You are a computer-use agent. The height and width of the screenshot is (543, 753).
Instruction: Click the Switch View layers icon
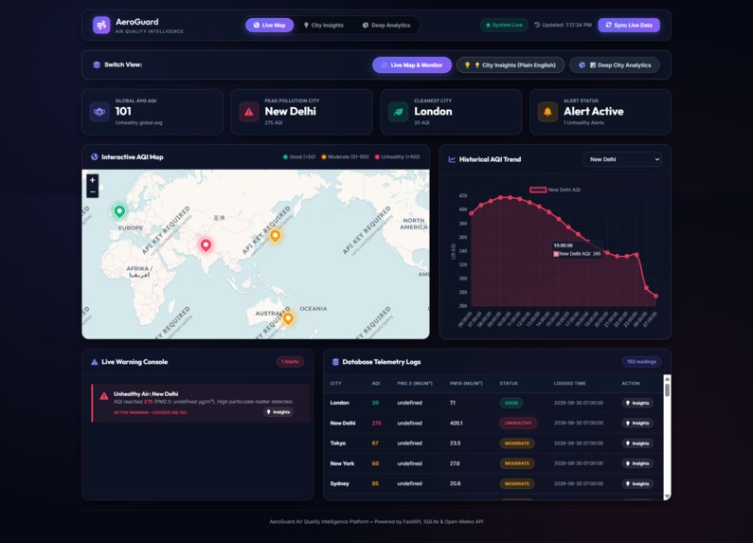coord(97,64)
